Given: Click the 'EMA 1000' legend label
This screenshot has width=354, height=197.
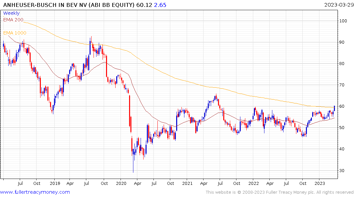Looking at the screenshot, I should (15, 33).
